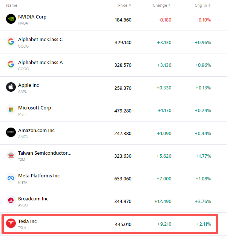Click the Apple logo icon
This screenshot has width=227, height=237.
[11, 87]
